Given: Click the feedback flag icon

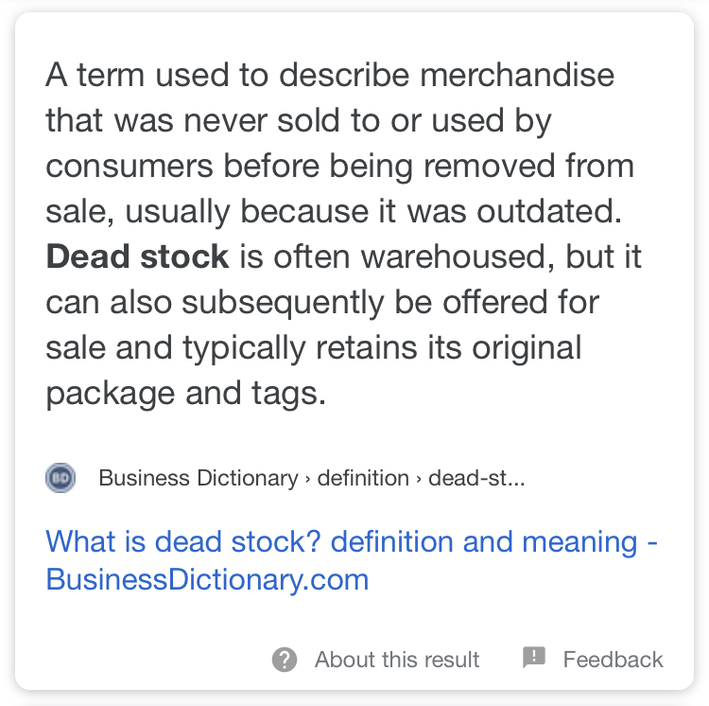Looking at the screenshot, I should click(534, 659).
